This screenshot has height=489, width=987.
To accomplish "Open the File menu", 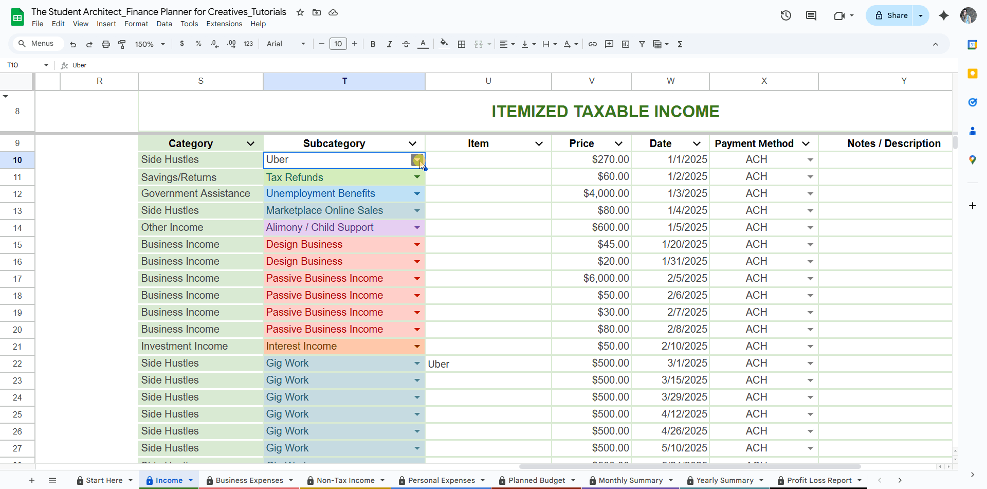I will (38, 24).
